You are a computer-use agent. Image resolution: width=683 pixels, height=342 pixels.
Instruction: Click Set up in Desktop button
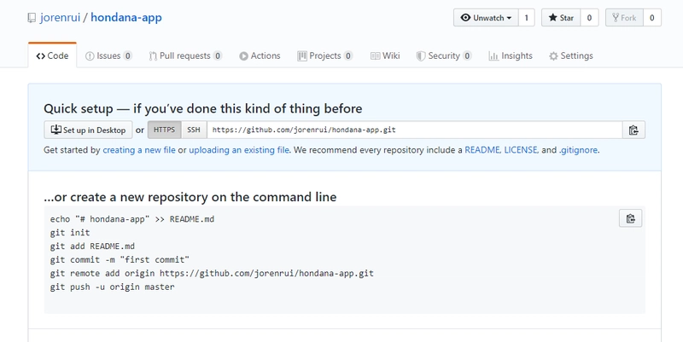point(88,130)
